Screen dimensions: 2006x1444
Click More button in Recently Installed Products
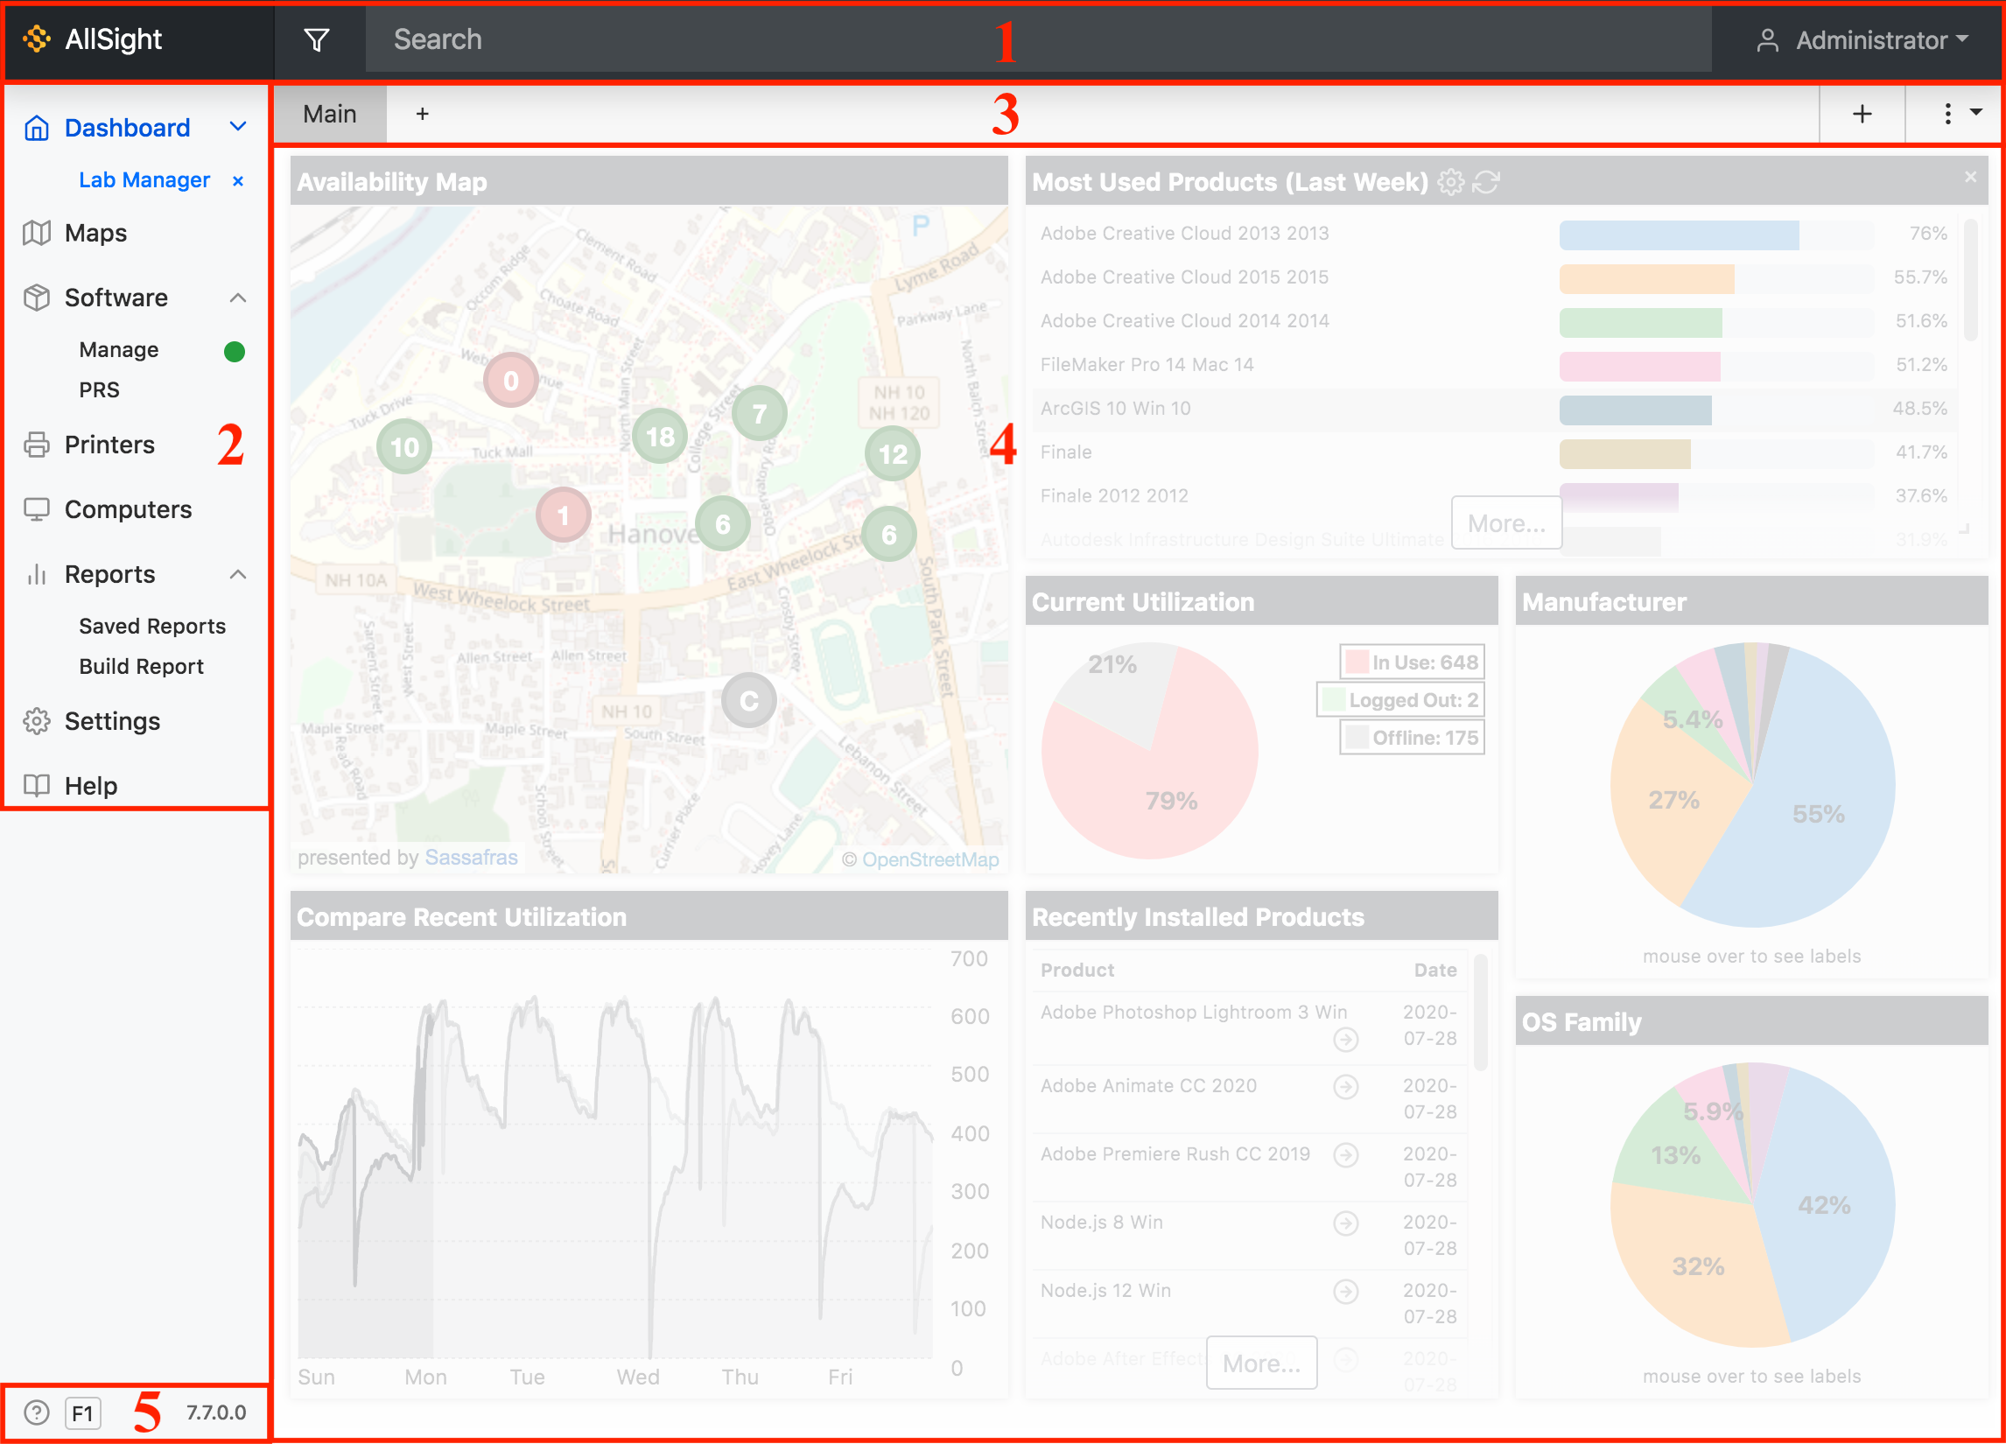[1261, 1363]
